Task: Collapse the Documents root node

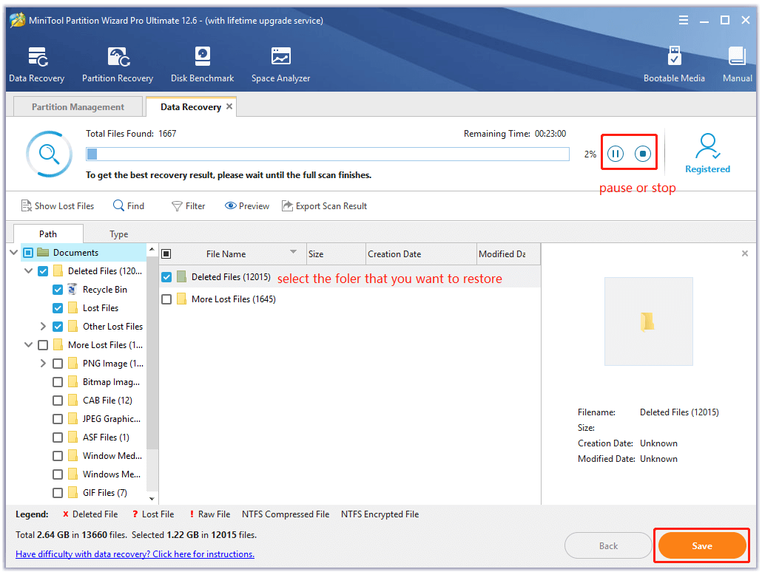Action: click(x=15, y=253)
